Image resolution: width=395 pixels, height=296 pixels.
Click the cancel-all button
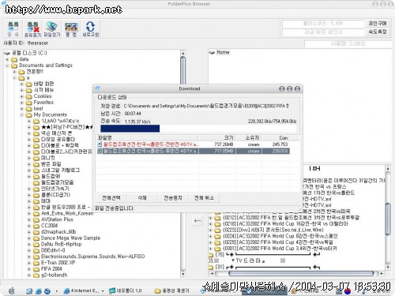[x=204, y=198]
